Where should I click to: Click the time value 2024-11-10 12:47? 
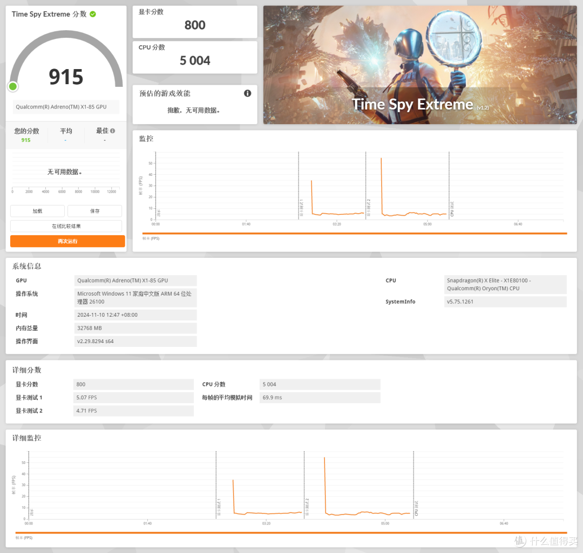[135, 315]
